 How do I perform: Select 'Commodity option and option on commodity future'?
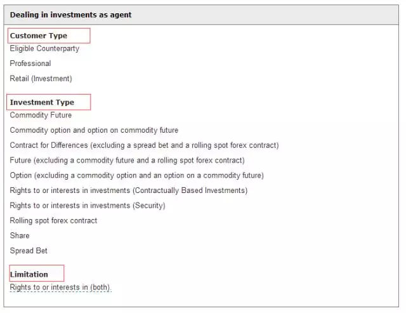click(94, 130)
